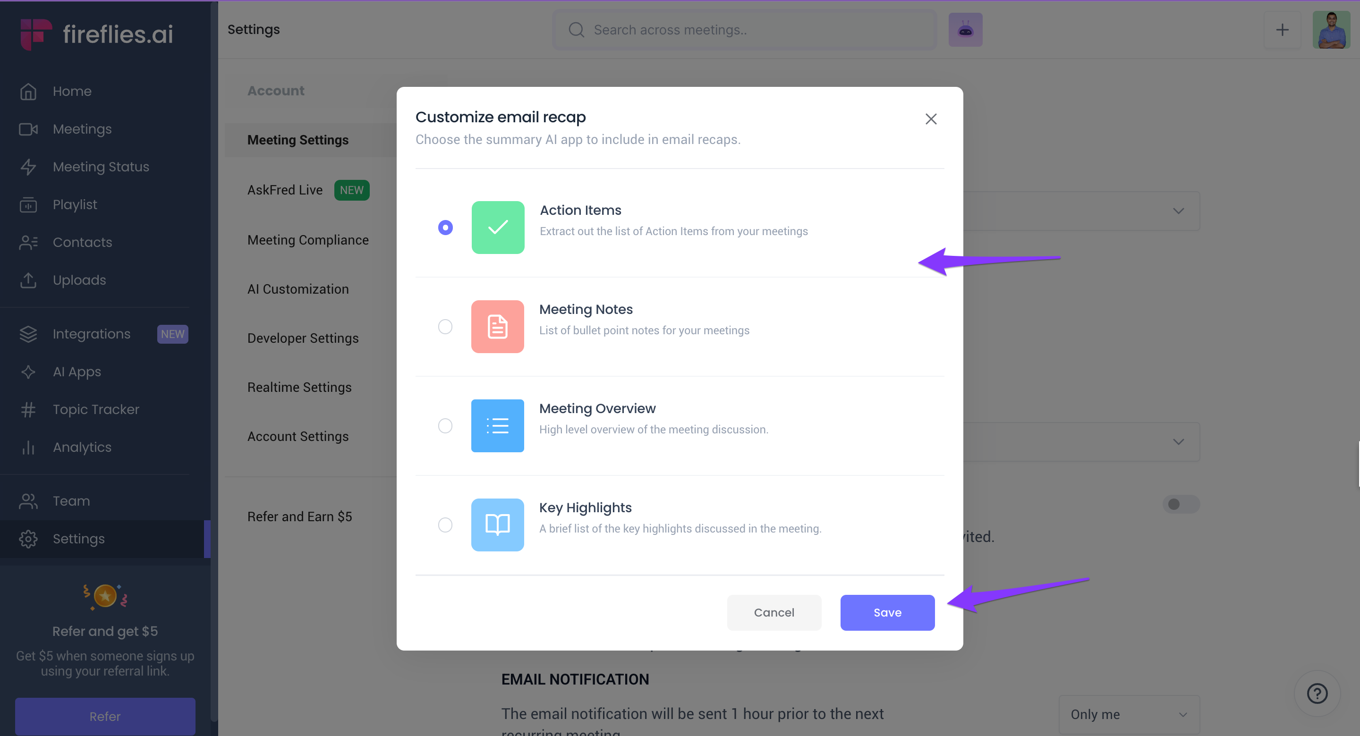Viewport: 1360px width, 736px height.
Task: Expand the upper dropdown chevron behind dialog
Action: click(1178, 211)
